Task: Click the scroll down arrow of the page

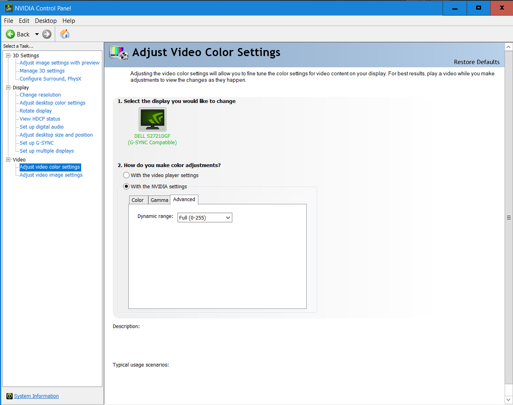Action: click(509, 400)
